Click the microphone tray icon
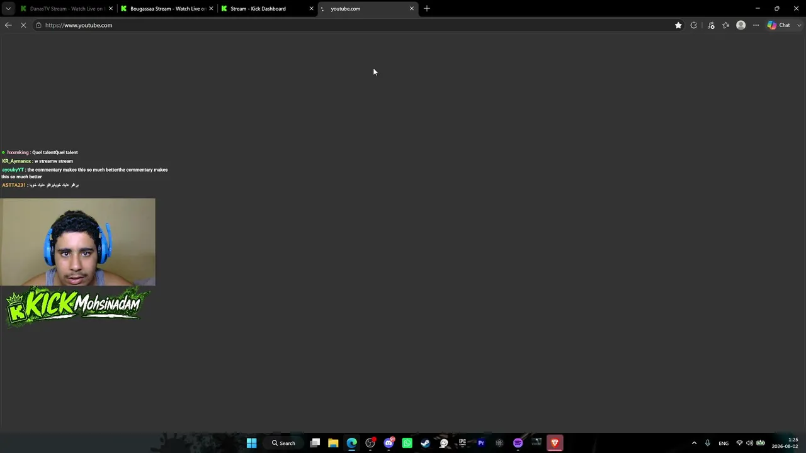The image size is (806, 453). (708, 443)
